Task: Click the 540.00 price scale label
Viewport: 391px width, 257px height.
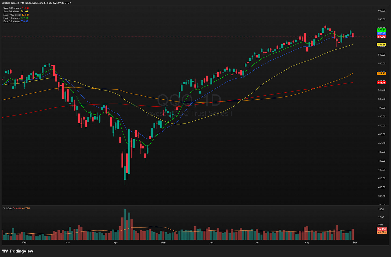Action: click(382, 64)
